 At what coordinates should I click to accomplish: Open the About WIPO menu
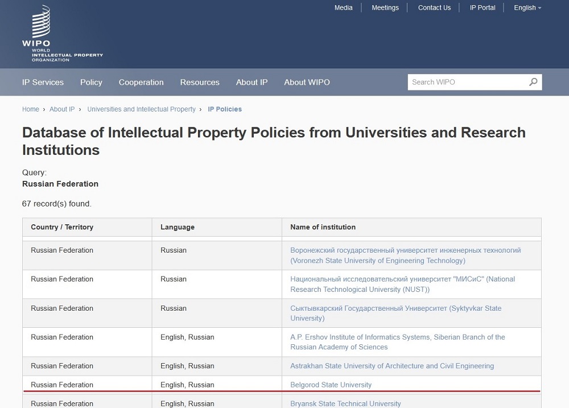(307, 83)
